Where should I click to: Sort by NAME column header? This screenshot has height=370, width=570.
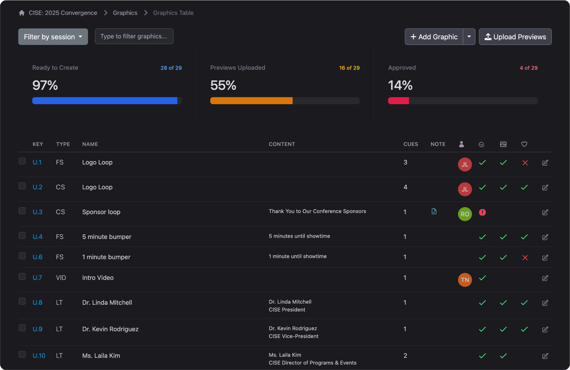point(90,144)
